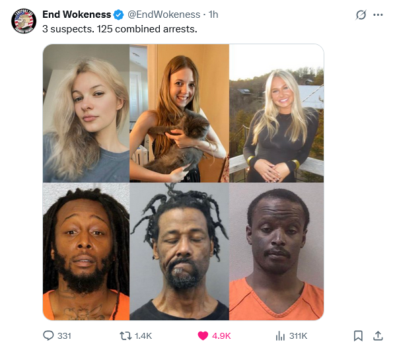Toggle the pink heart like button
The height and width of the screenshot is (350, 395).
coord(203,335)
